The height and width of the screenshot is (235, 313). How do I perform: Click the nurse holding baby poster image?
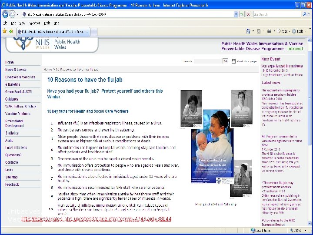[212, 146]
